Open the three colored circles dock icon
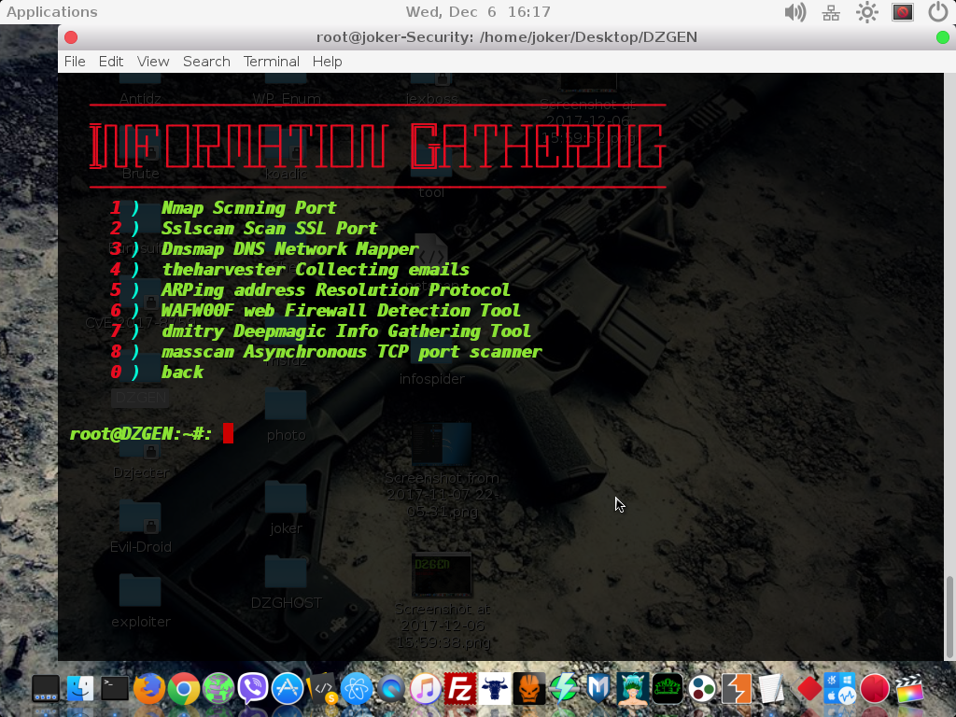956x717 pixels. pos(702,689)
